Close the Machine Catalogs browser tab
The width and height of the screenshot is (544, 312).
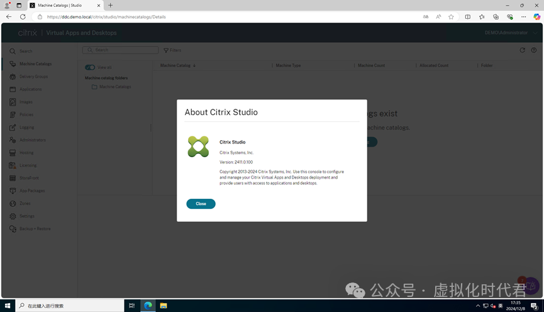(x=99, y=5)
